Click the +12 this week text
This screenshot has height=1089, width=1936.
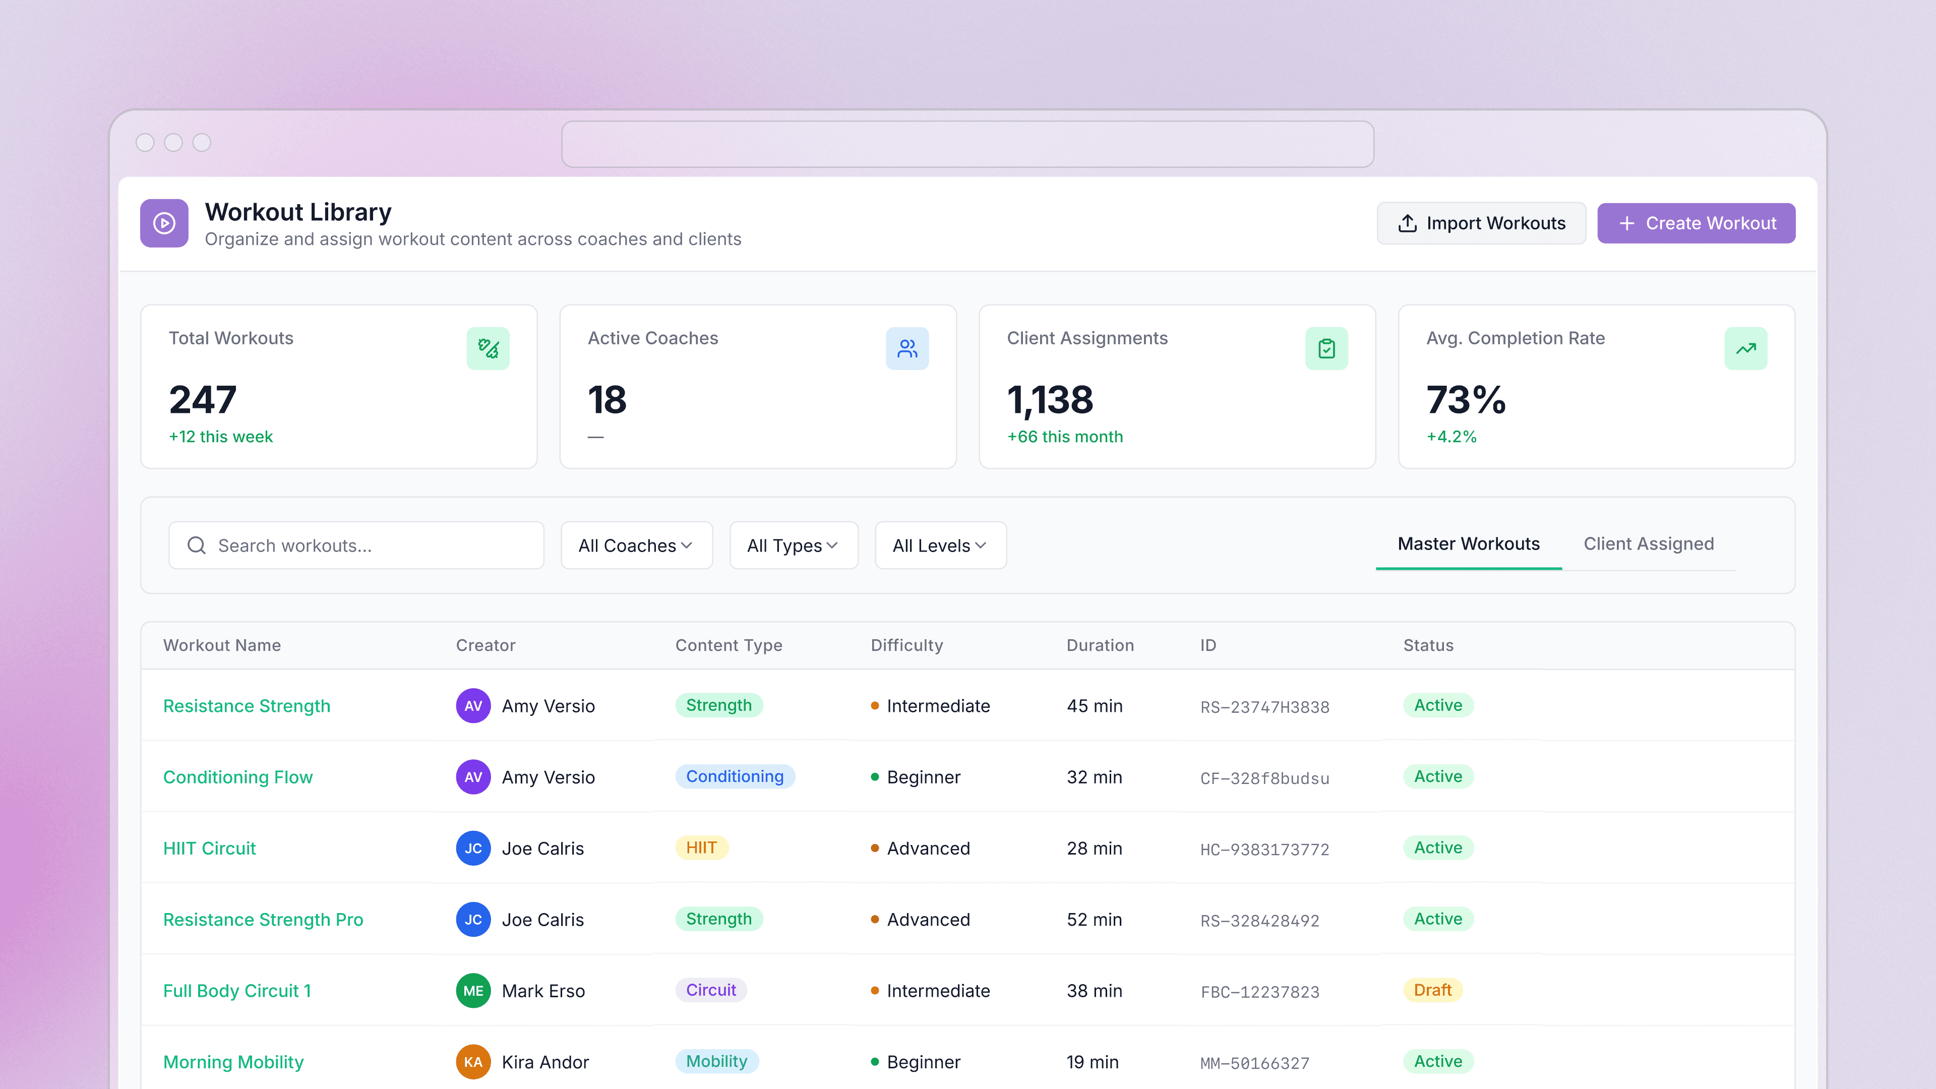(x=220, y=437)
